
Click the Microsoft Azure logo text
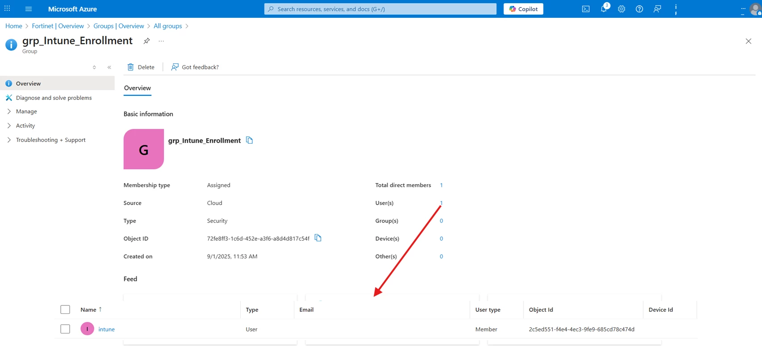click(x=72, y=9)
